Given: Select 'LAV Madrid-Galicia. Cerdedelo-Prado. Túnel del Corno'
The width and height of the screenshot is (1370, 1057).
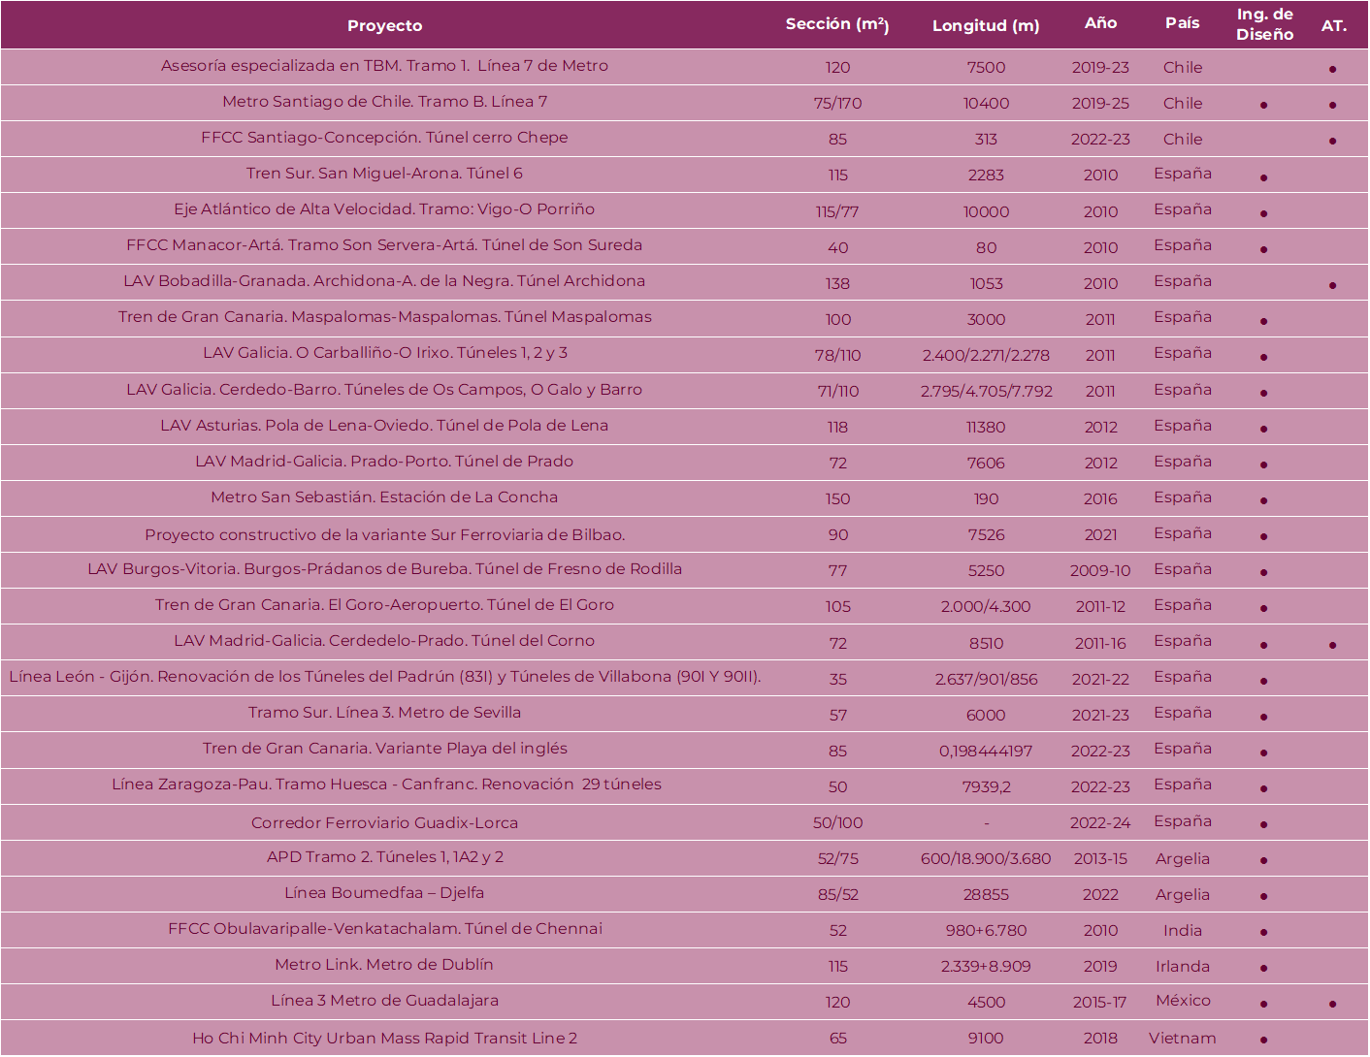Looking at the screenshot, I should pos(384,641).
